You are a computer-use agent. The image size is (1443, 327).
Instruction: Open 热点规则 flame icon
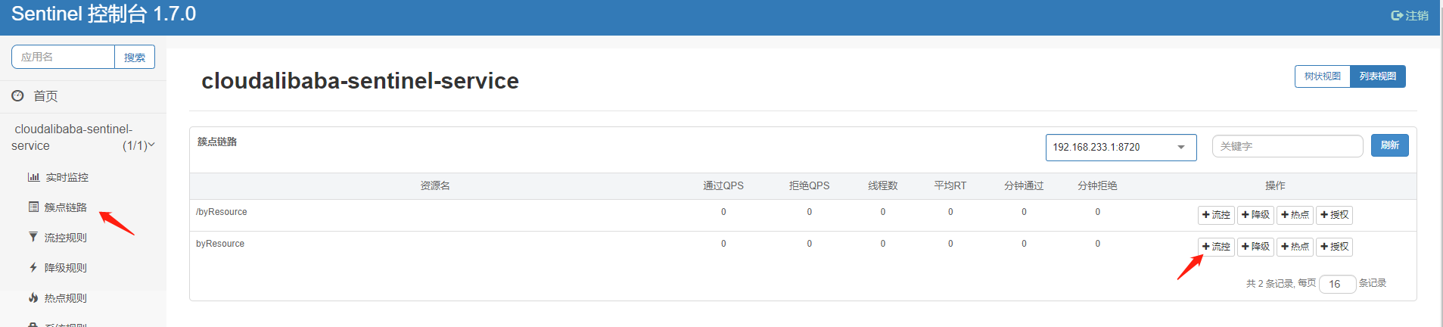(x=33, y=297)
